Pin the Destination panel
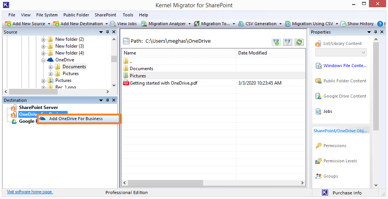This screenshot has width=388, height=199. coord(108,100)
